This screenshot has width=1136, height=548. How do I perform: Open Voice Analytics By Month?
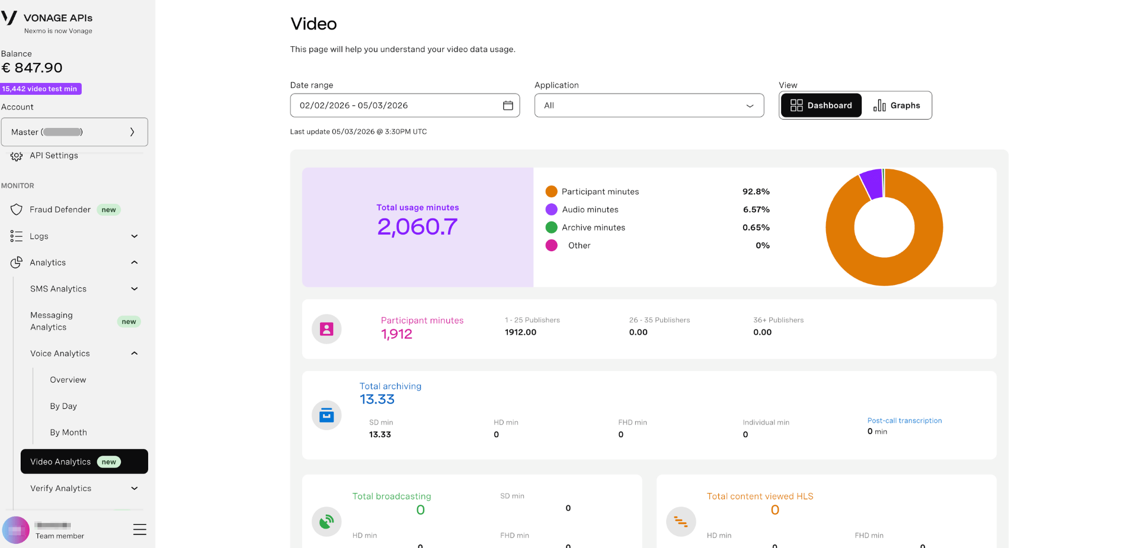(x=69, y=432)
